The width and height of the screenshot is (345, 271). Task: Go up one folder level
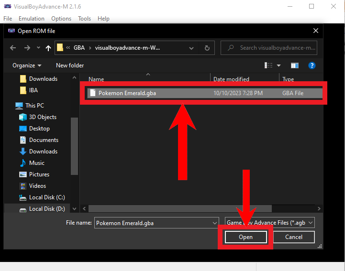tap(48, 48)
